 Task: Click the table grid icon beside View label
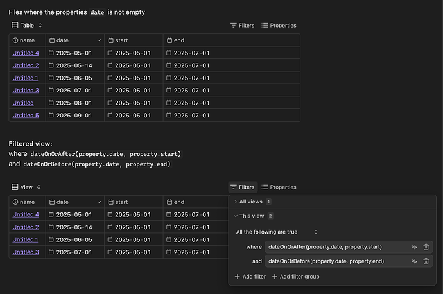pyautogui.click(x=15, y=187)
